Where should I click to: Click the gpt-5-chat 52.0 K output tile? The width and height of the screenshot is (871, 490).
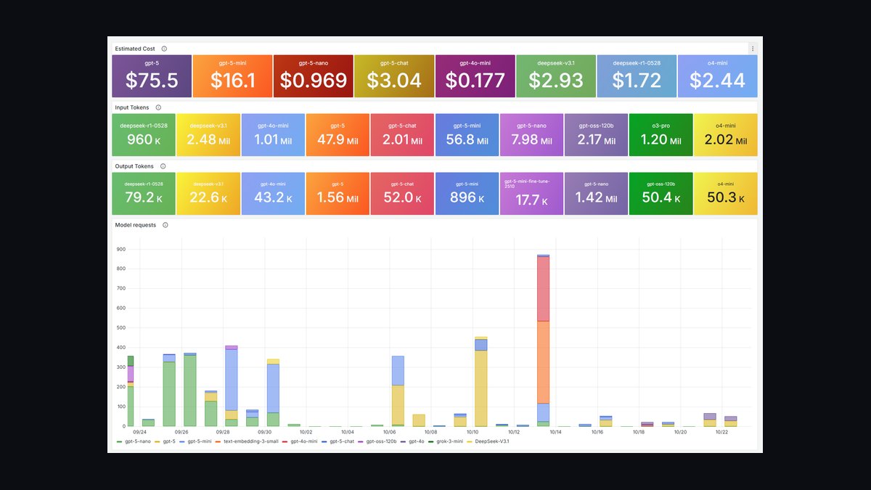[402, 194]
